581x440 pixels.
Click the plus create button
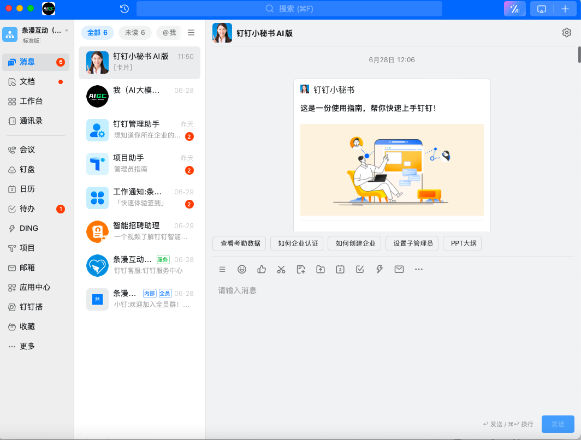(x=565, y=9)
